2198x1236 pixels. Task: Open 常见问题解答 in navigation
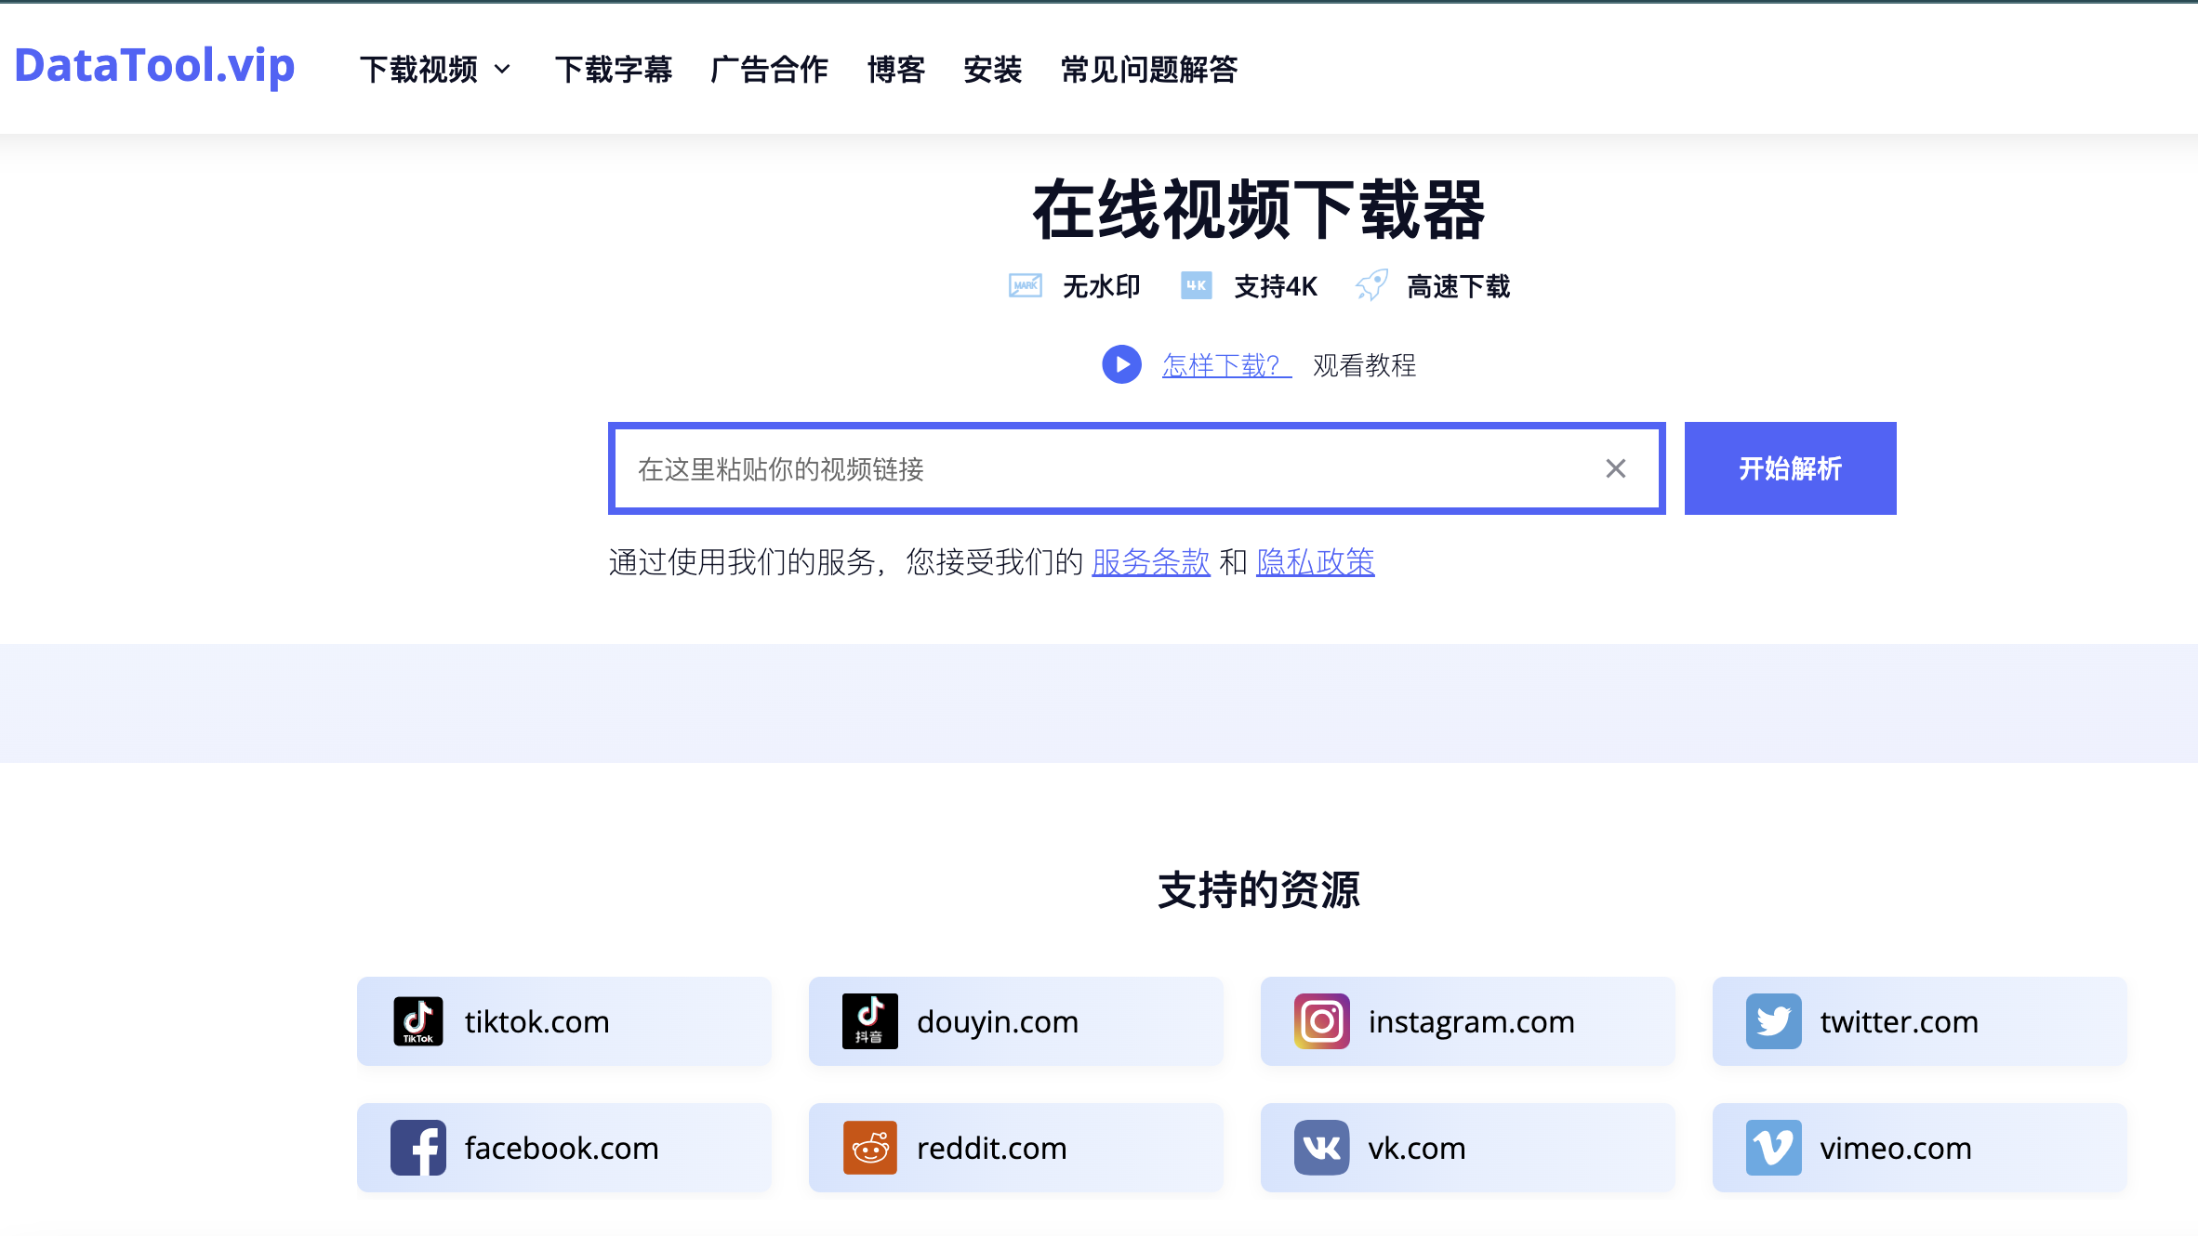(x=1148, y=70)
